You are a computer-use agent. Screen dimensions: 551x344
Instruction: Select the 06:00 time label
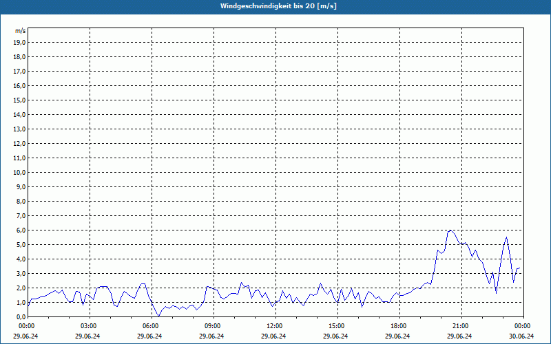coord(150,326)
